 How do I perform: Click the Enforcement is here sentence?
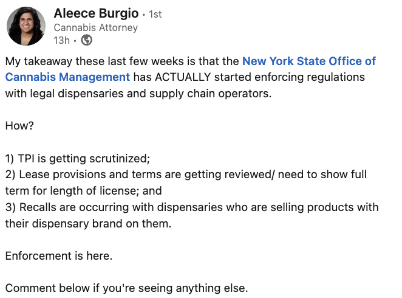tap(58, 255)
